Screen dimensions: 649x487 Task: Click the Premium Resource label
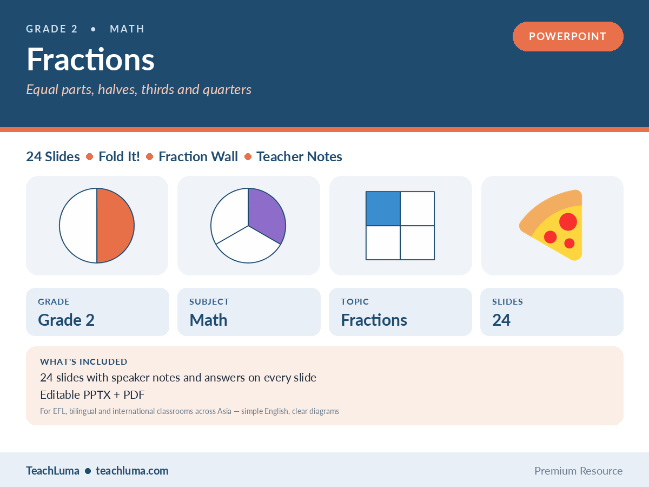(x=579, y=471)
